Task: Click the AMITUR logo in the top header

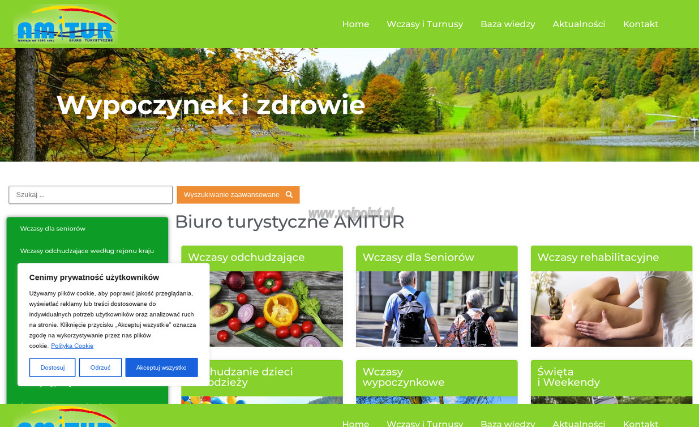Action: coord(66,24)
